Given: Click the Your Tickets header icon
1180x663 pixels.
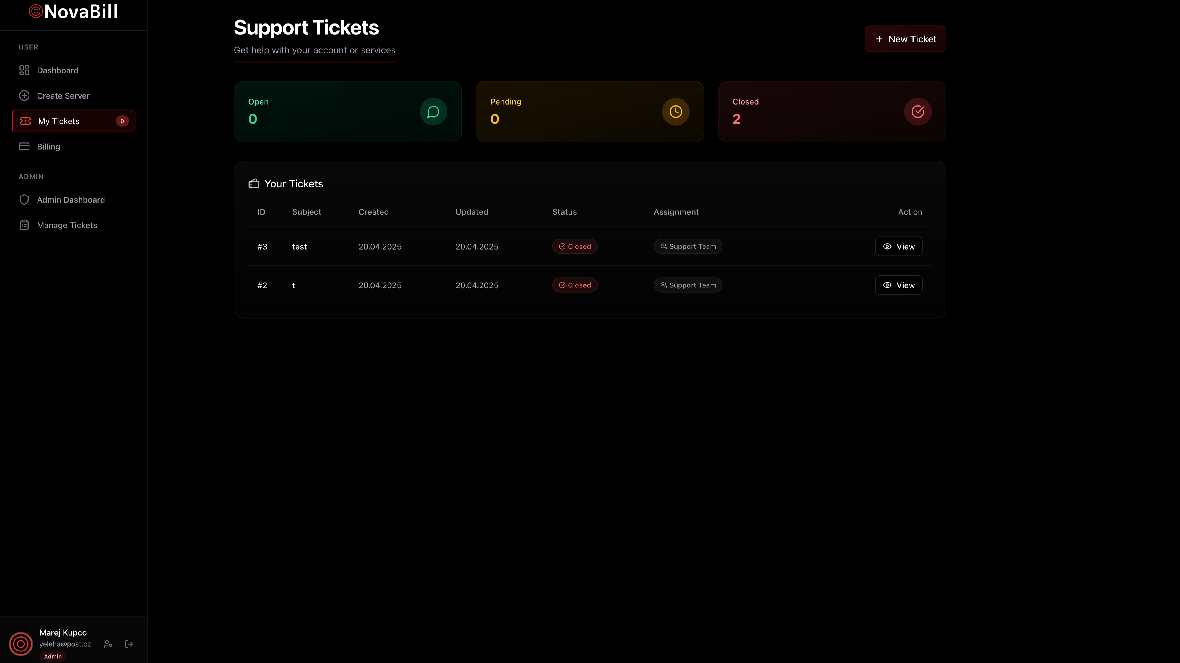Looking at the screenshot, I should [x=254, y=183].
